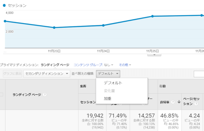Click the 19,942 sessions total value
This screenshot has width=204, height=131.
(x=95, y=115)
